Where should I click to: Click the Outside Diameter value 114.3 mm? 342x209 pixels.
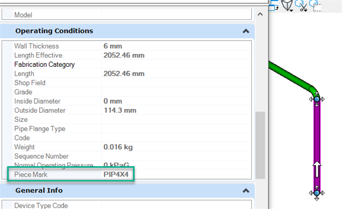point(120,111)
